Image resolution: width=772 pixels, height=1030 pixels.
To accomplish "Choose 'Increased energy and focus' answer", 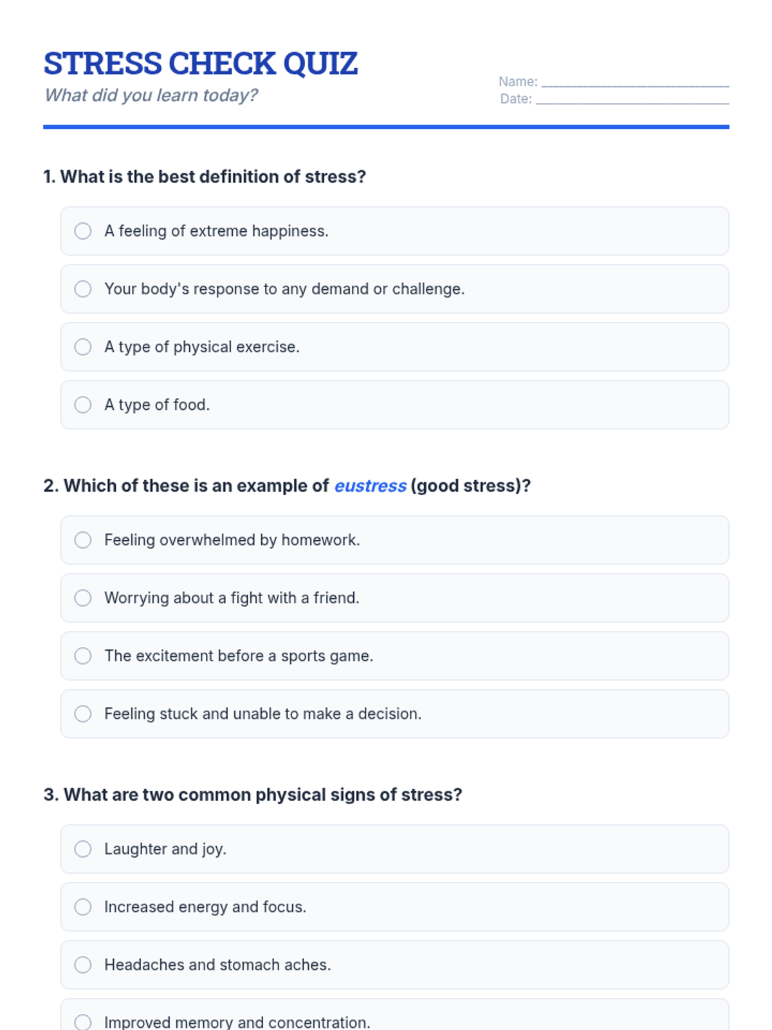I will (83, 907).
